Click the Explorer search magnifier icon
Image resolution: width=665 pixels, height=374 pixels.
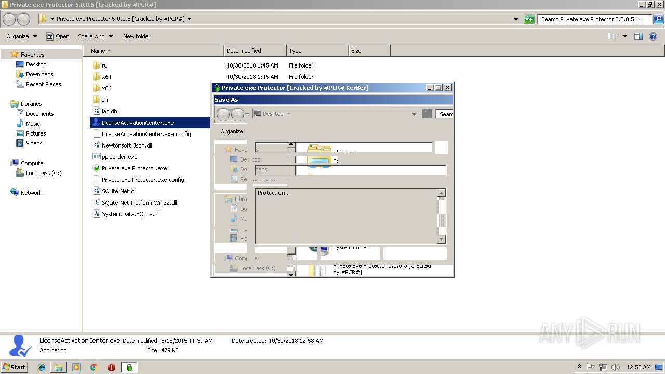click(658, 19)
